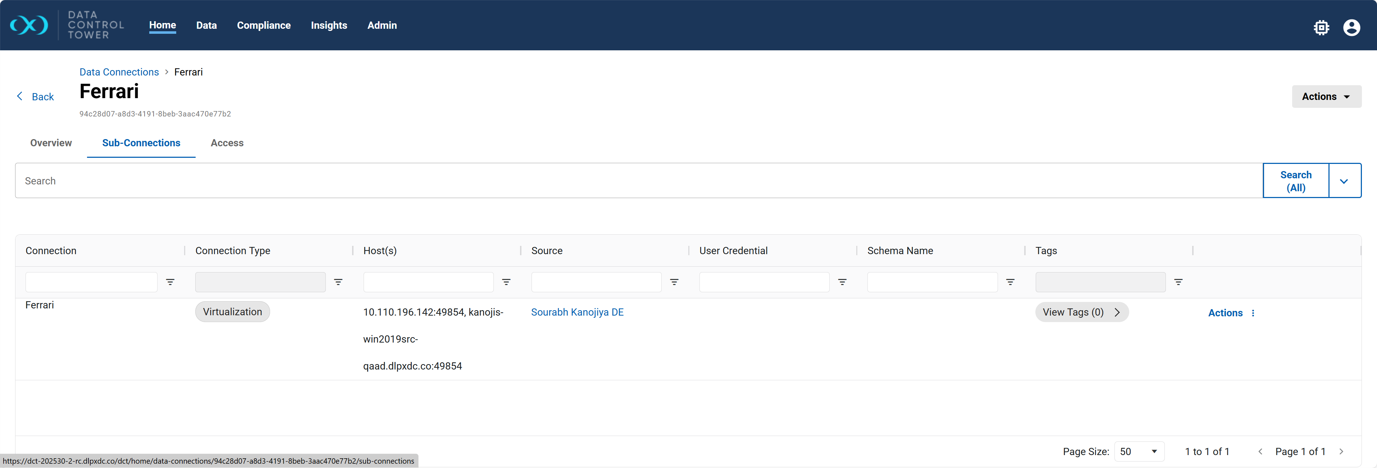Open Actions link in Ferrari row
The image size is (1377, 468).
(1225, 313)
